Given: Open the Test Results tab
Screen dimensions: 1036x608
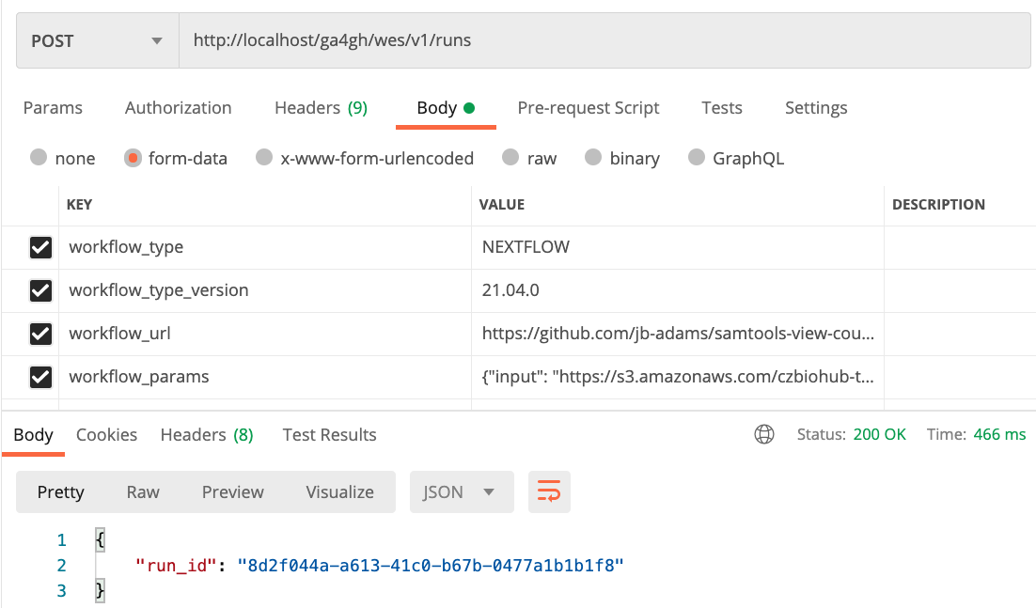Looking at the screenshot, I should pyautogui.click(x=329, y=434).
